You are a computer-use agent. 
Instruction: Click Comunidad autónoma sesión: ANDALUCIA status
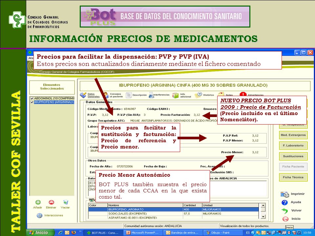pos(153,226)
